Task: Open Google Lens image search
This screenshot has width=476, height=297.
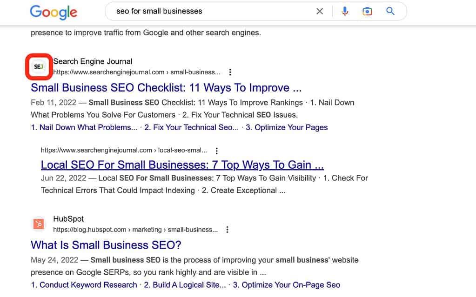Action: 368,11
